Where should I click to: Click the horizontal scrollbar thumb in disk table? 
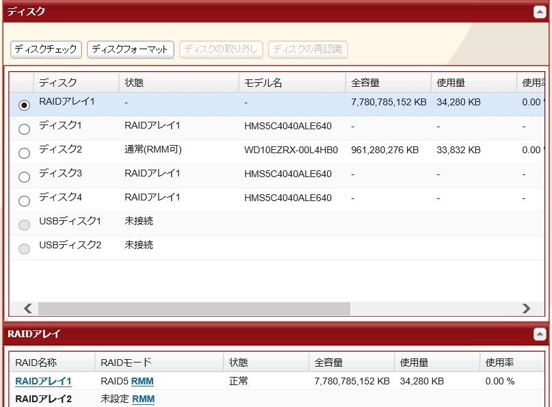(x=194, y=308)
